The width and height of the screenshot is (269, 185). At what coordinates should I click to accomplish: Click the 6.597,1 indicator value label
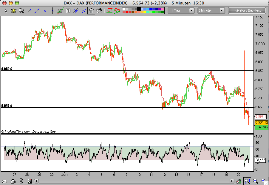pyautogui.click(x=261, y=117)
